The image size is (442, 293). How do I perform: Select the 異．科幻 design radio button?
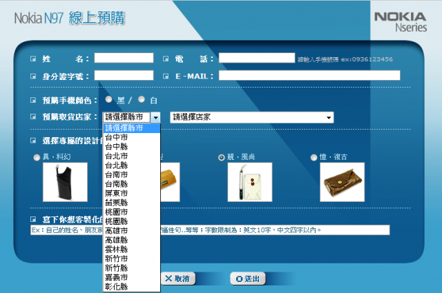37,158
